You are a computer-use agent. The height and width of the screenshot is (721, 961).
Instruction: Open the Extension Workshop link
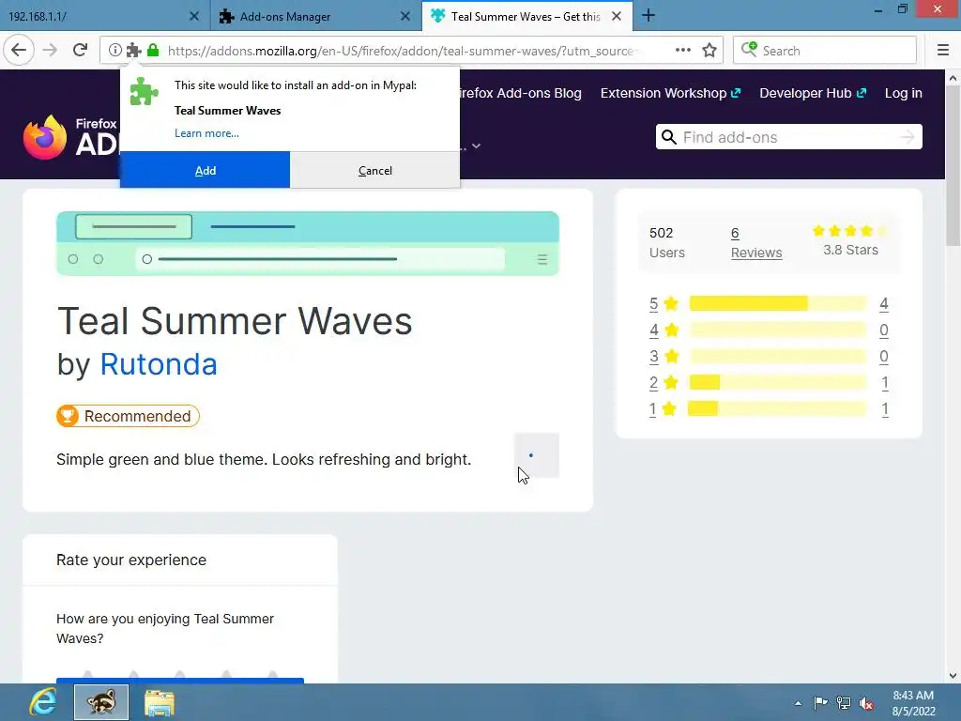click(670, 93)
